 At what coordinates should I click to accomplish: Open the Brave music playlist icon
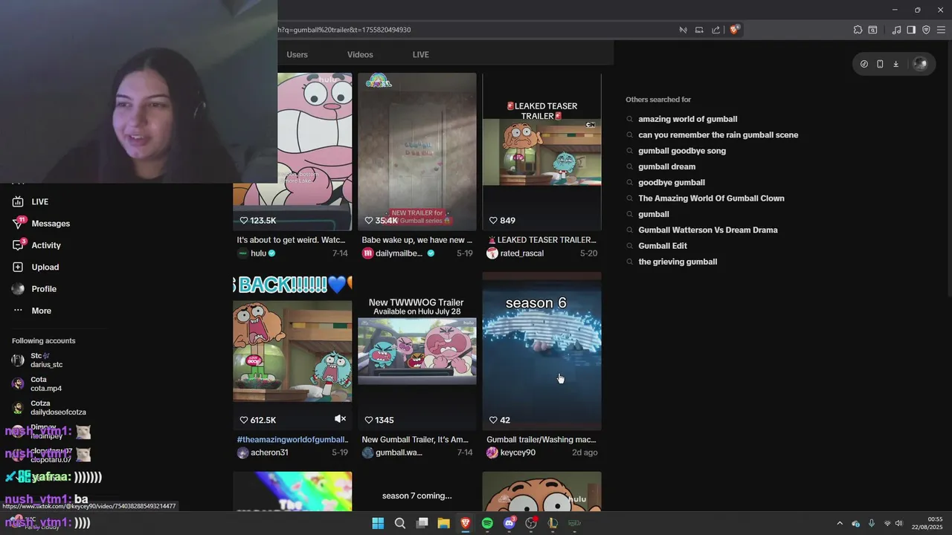(x=896, y=30)
